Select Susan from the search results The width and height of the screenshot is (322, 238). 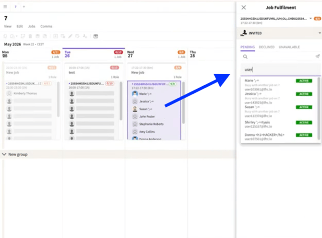(x=279, y=111)
